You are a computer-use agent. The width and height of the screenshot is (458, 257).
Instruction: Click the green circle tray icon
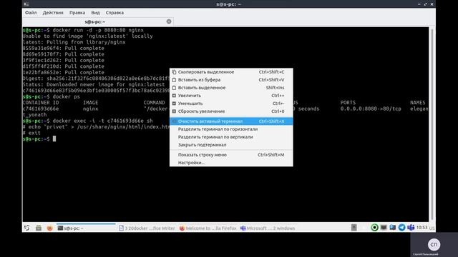coord(374,228)
